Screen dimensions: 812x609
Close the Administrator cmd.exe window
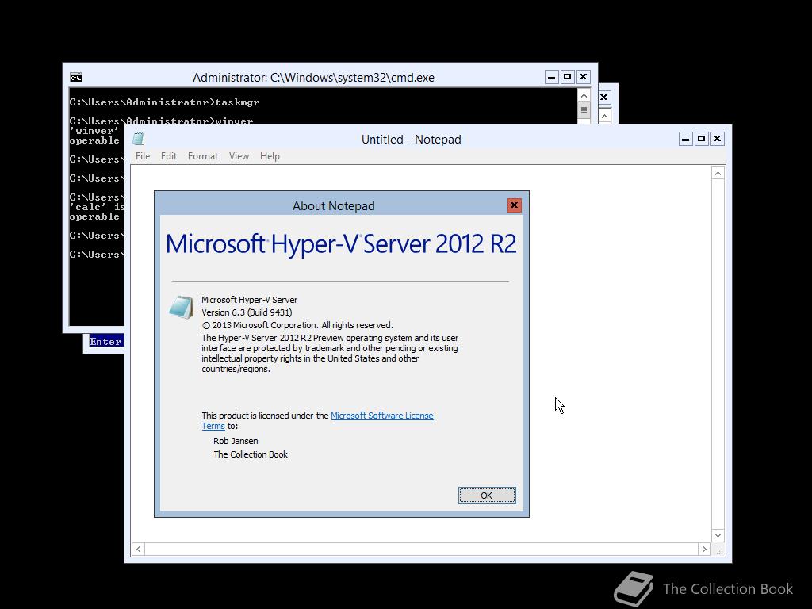583,77
